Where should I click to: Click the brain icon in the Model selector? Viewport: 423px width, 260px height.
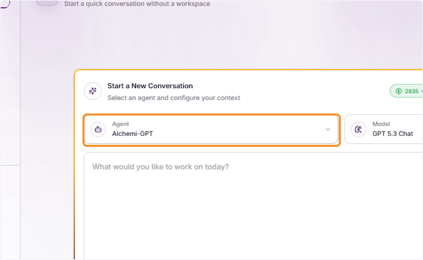[358, 129]
